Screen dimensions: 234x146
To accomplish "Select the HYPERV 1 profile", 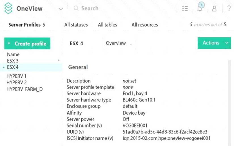I will pos(16,76).
